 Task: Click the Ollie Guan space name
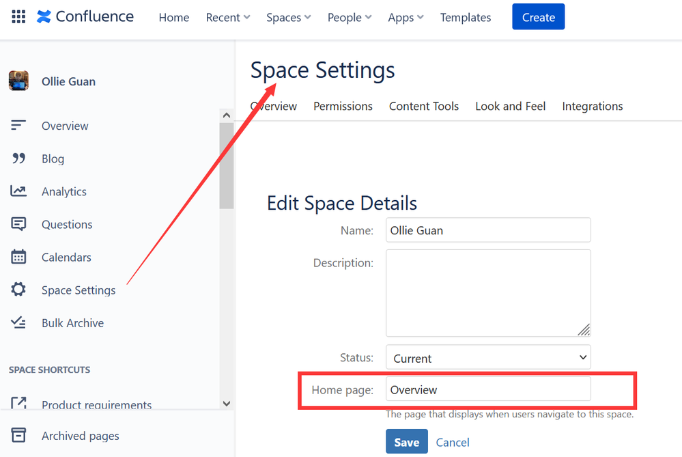[x=68, y=81]
